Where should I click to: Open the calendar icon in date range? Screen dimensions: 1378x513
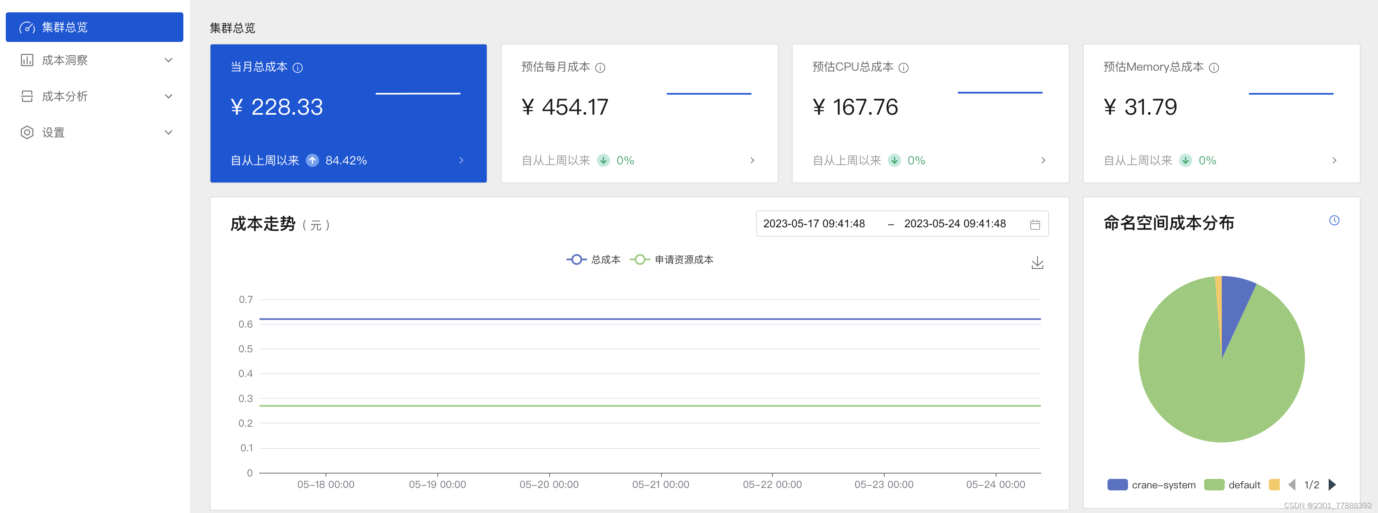click(x=1035, y=225)
